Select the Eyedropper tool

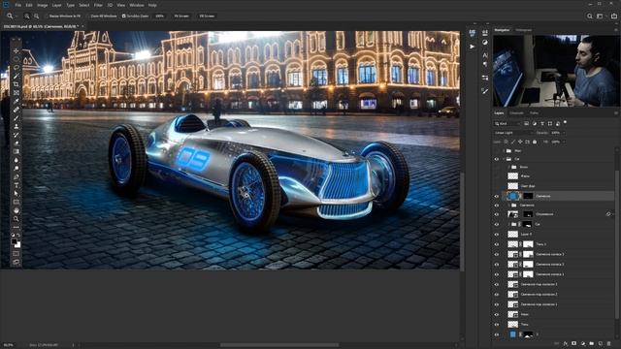click(16, 101)
